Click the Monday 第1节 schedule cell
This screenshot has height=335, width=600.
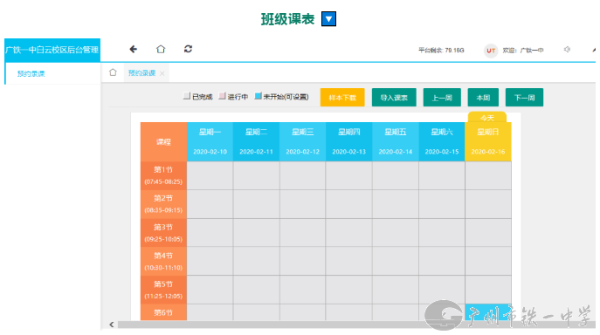[x=210, y=175]
